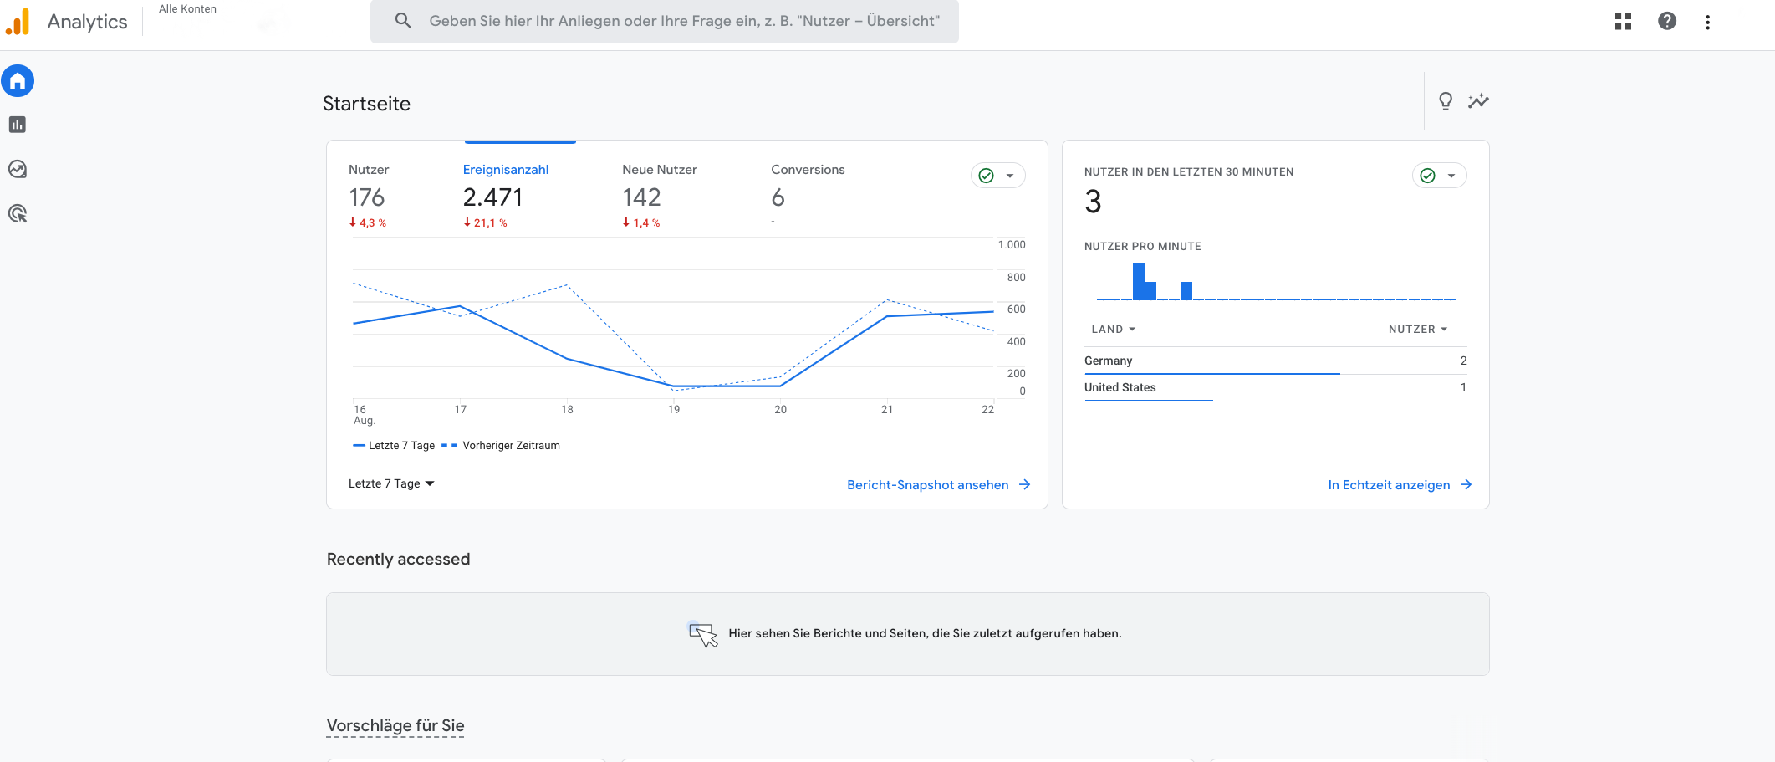Open the Reports bar-chart sidebar icon

coord(18,125)
